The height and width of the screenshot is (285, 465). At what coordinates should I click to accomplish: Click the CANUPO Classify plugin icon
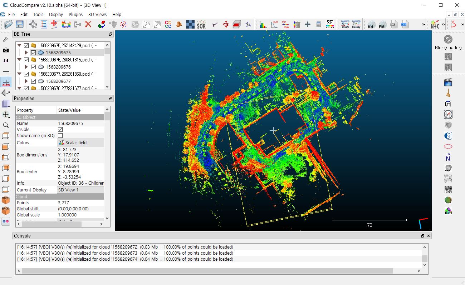coord(356,24)
